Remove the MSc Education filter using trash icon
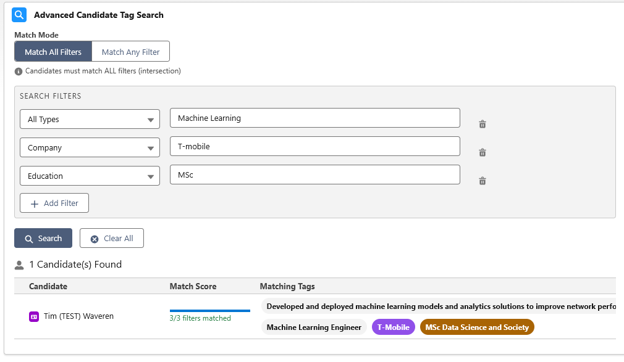Viewport: 624px width, 362px height. [482, 181]
